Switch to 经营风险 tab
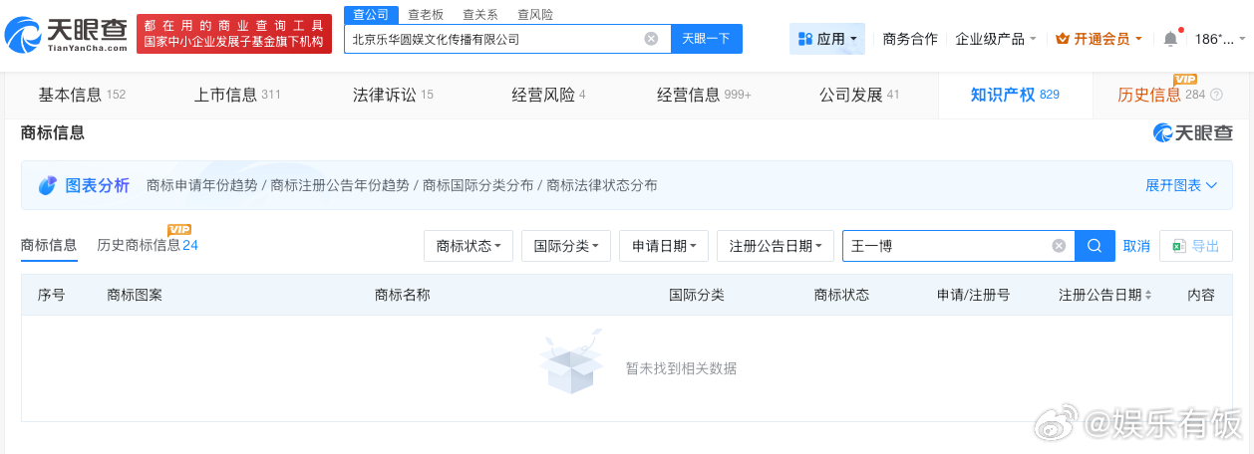 [x=548, y=95]
